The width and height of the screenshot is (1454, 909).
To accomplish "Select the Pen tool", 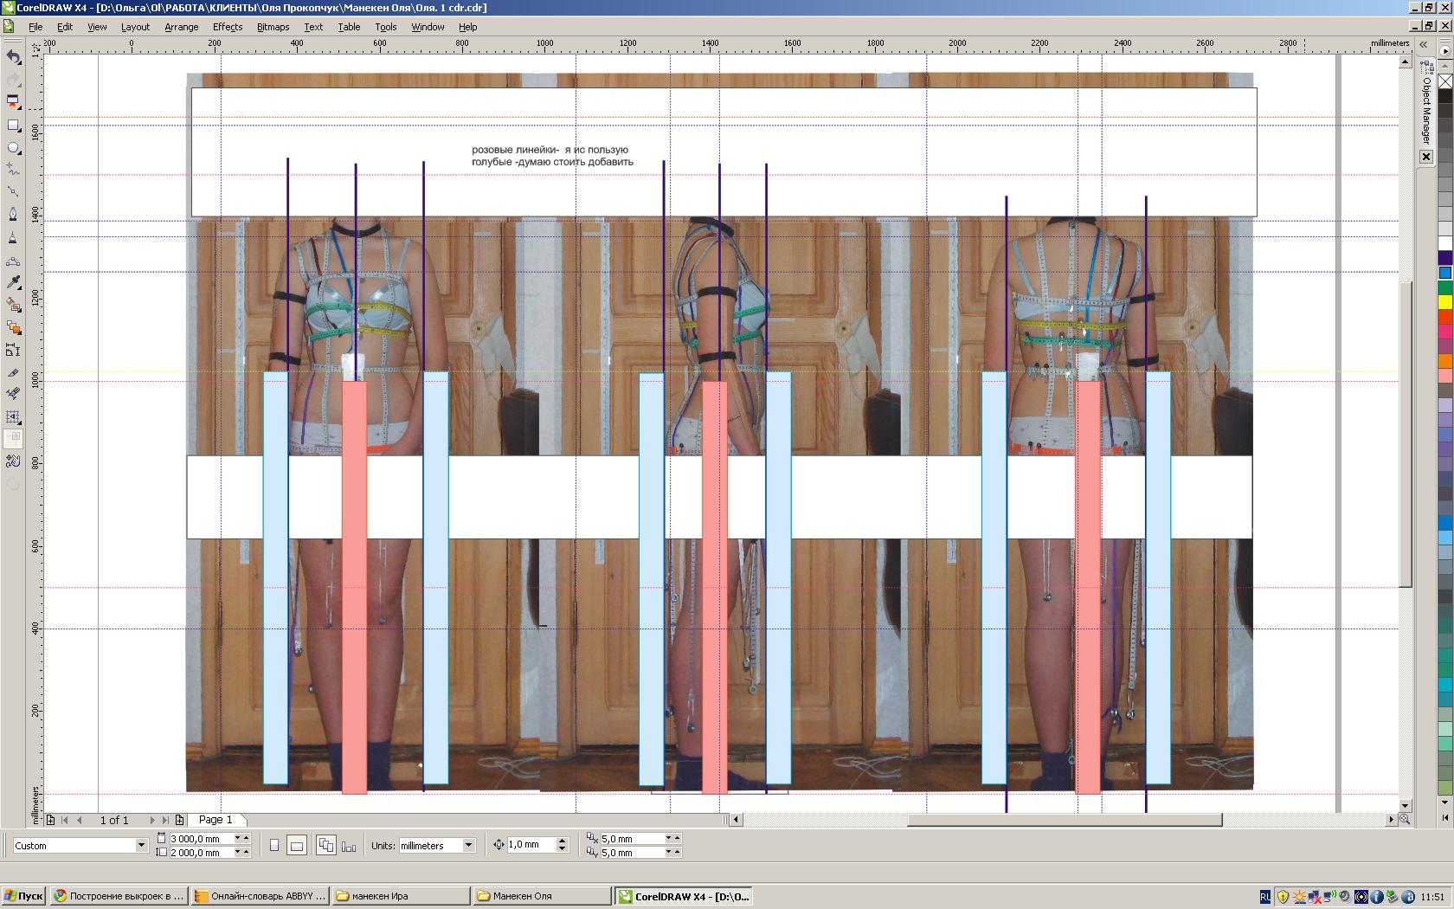I will pyautogui.click(x=13, y=215).
